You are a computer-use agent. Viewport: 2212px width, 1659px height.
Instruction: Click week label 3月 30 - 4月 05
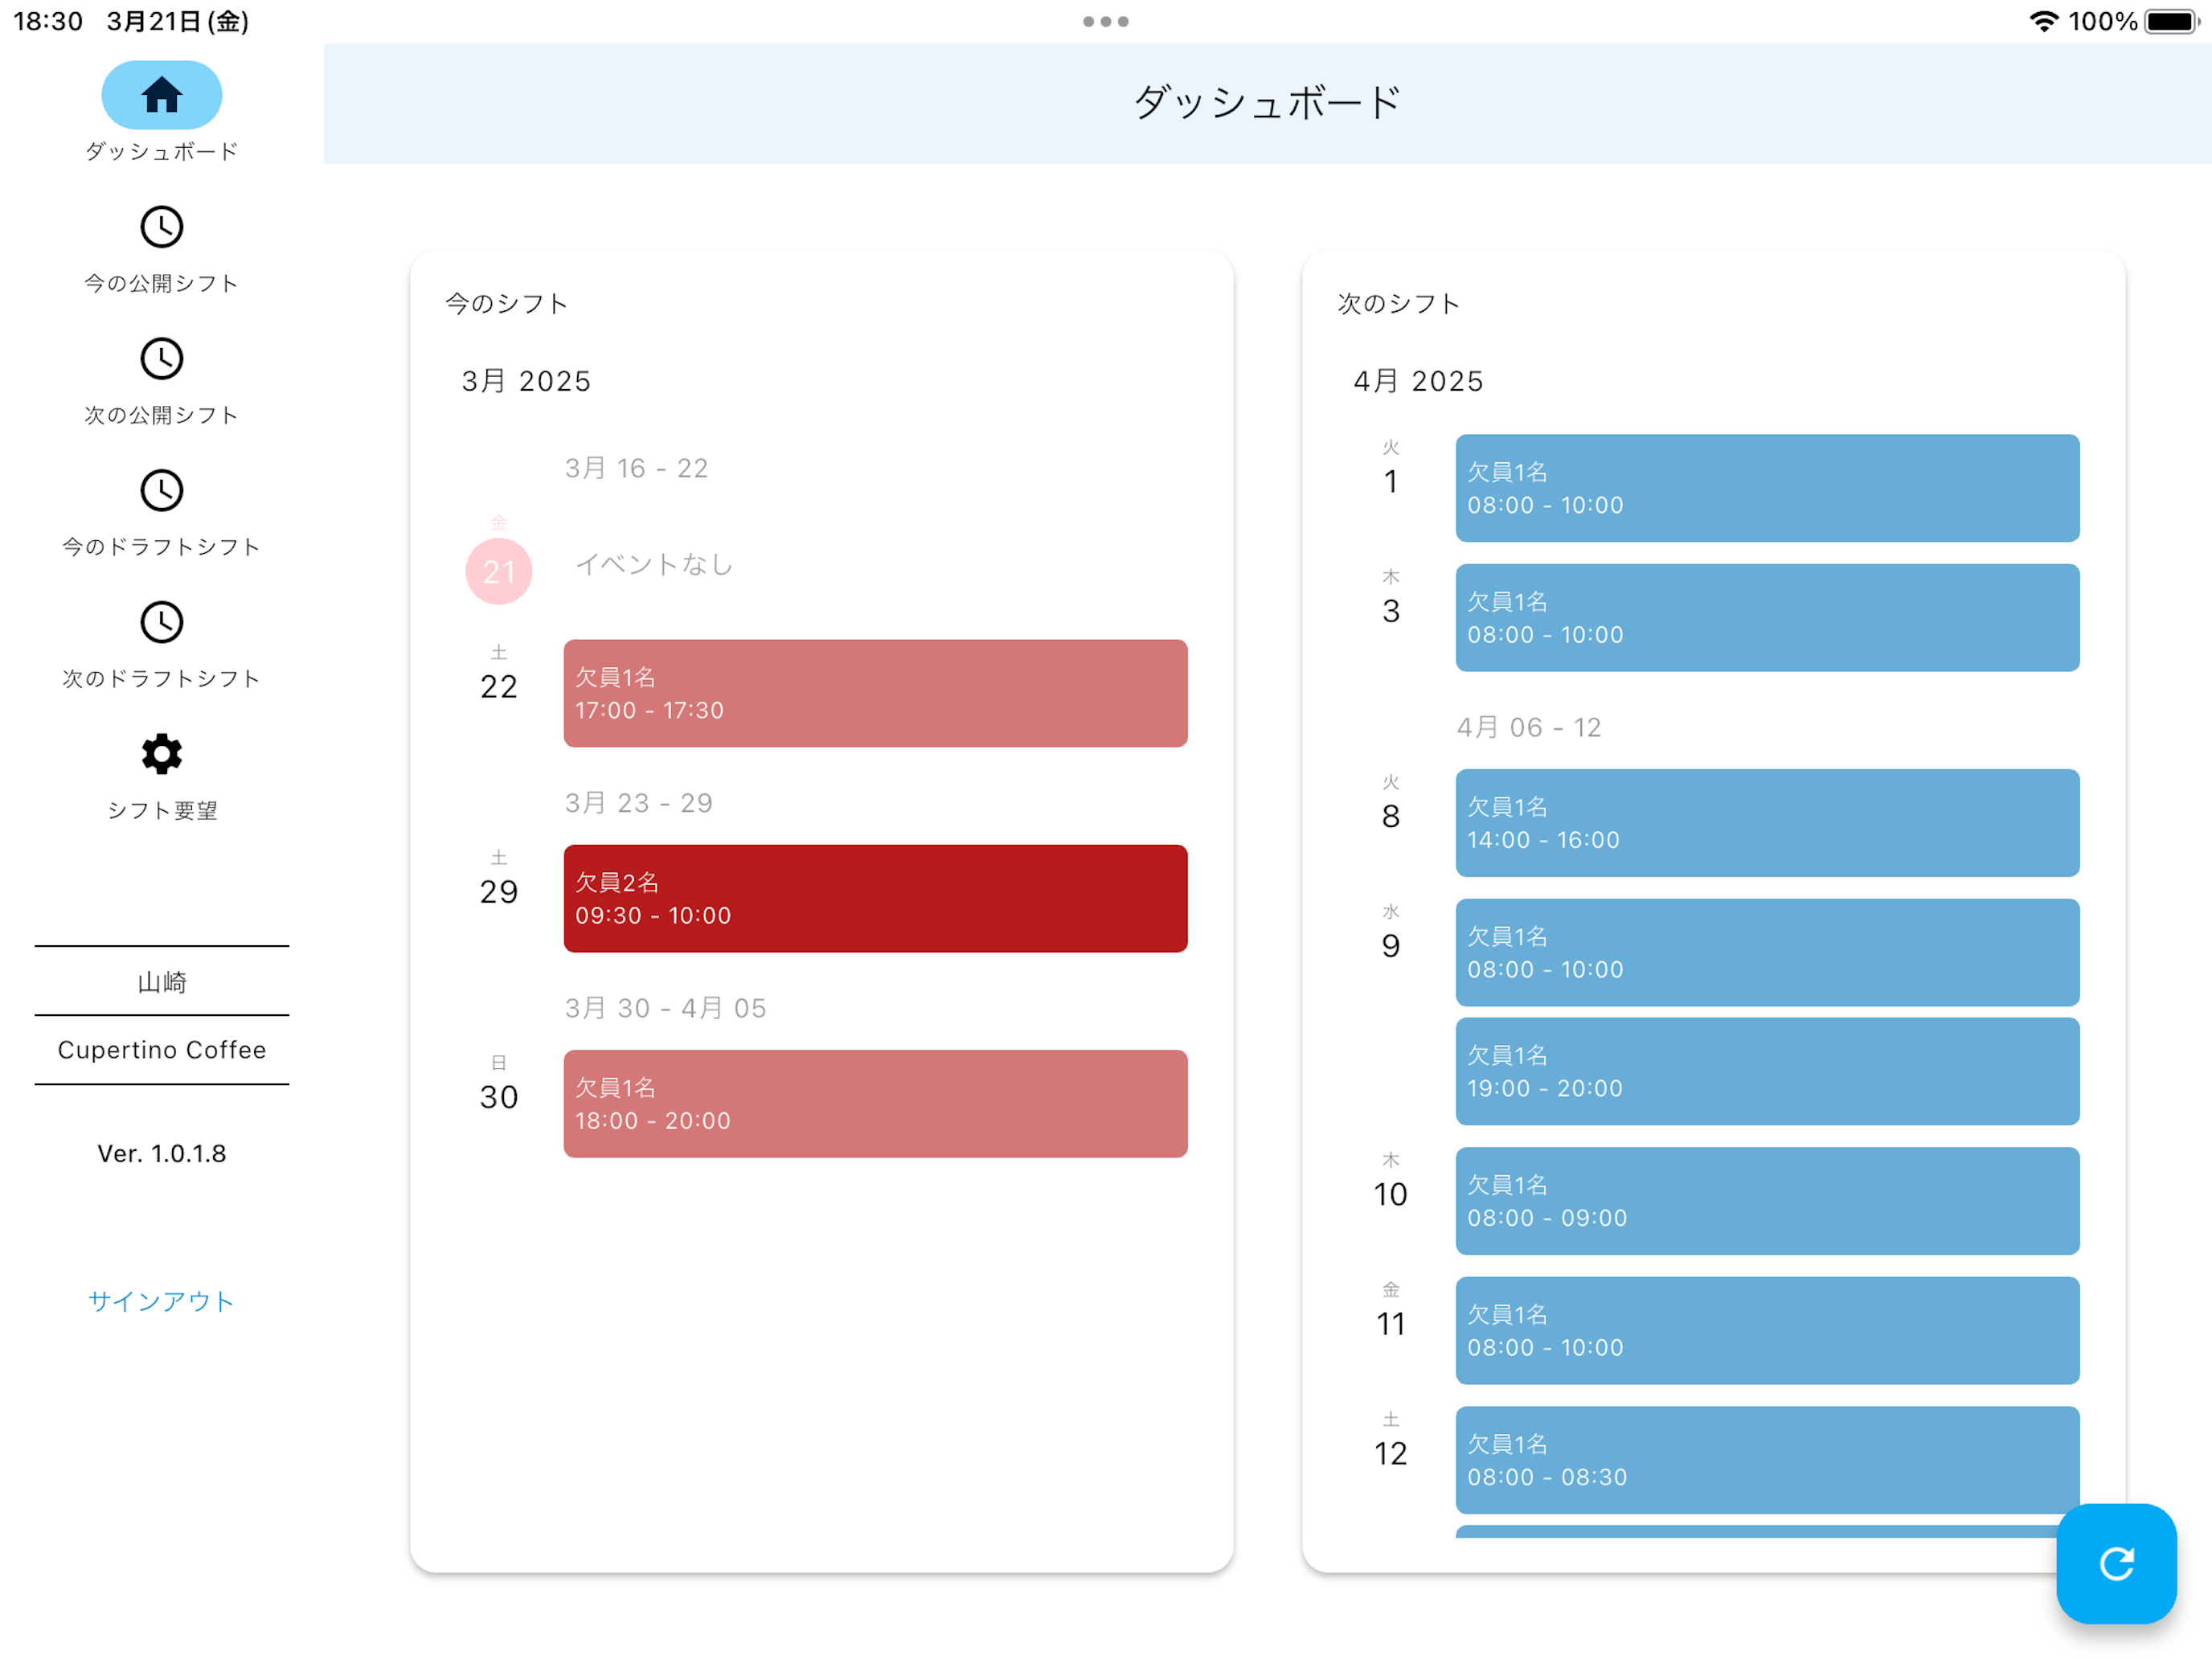[665, 1008]
